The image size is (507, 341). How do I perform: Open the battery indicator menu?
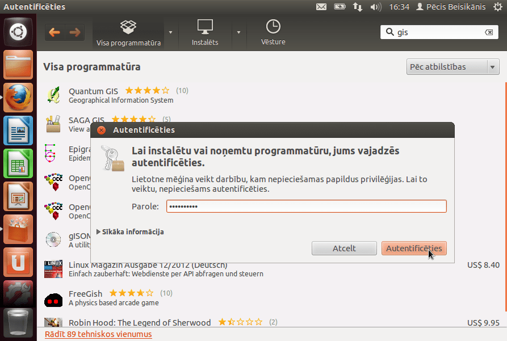340,6
